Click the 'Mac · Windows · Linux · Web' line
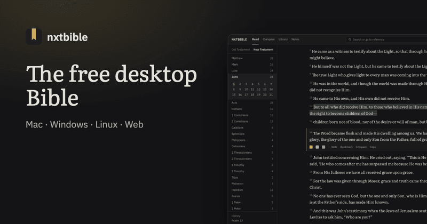The height and width of the screenshot is (224, 427). [84, 124]
